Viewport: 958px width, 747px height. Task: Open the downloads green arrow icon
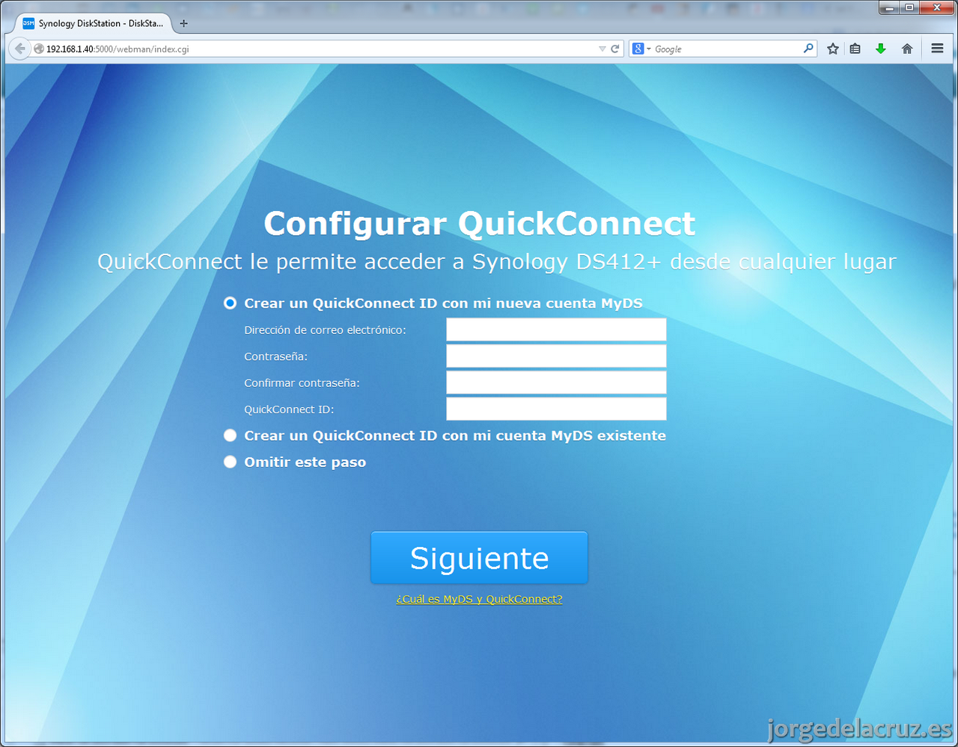click(881, 49)
